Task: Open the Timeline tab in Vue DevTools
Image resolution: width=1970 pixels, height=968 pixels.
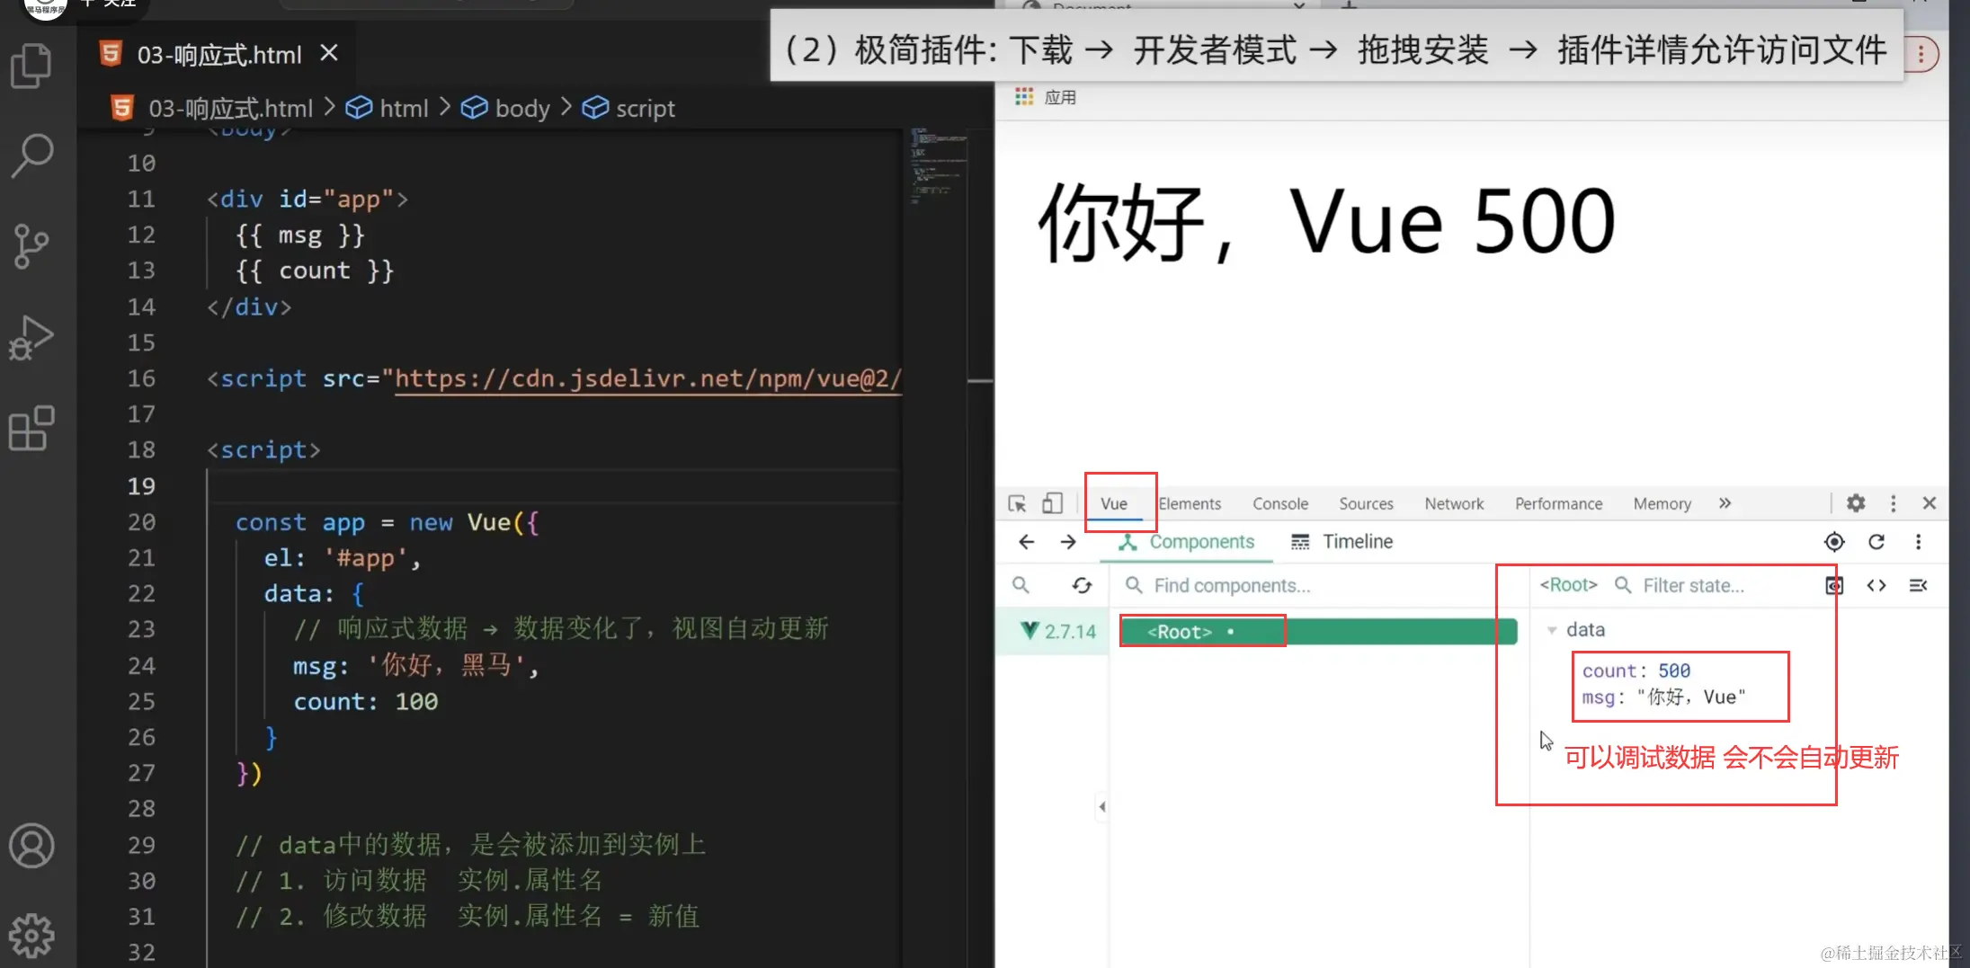Action: (x=1342, y=541)
